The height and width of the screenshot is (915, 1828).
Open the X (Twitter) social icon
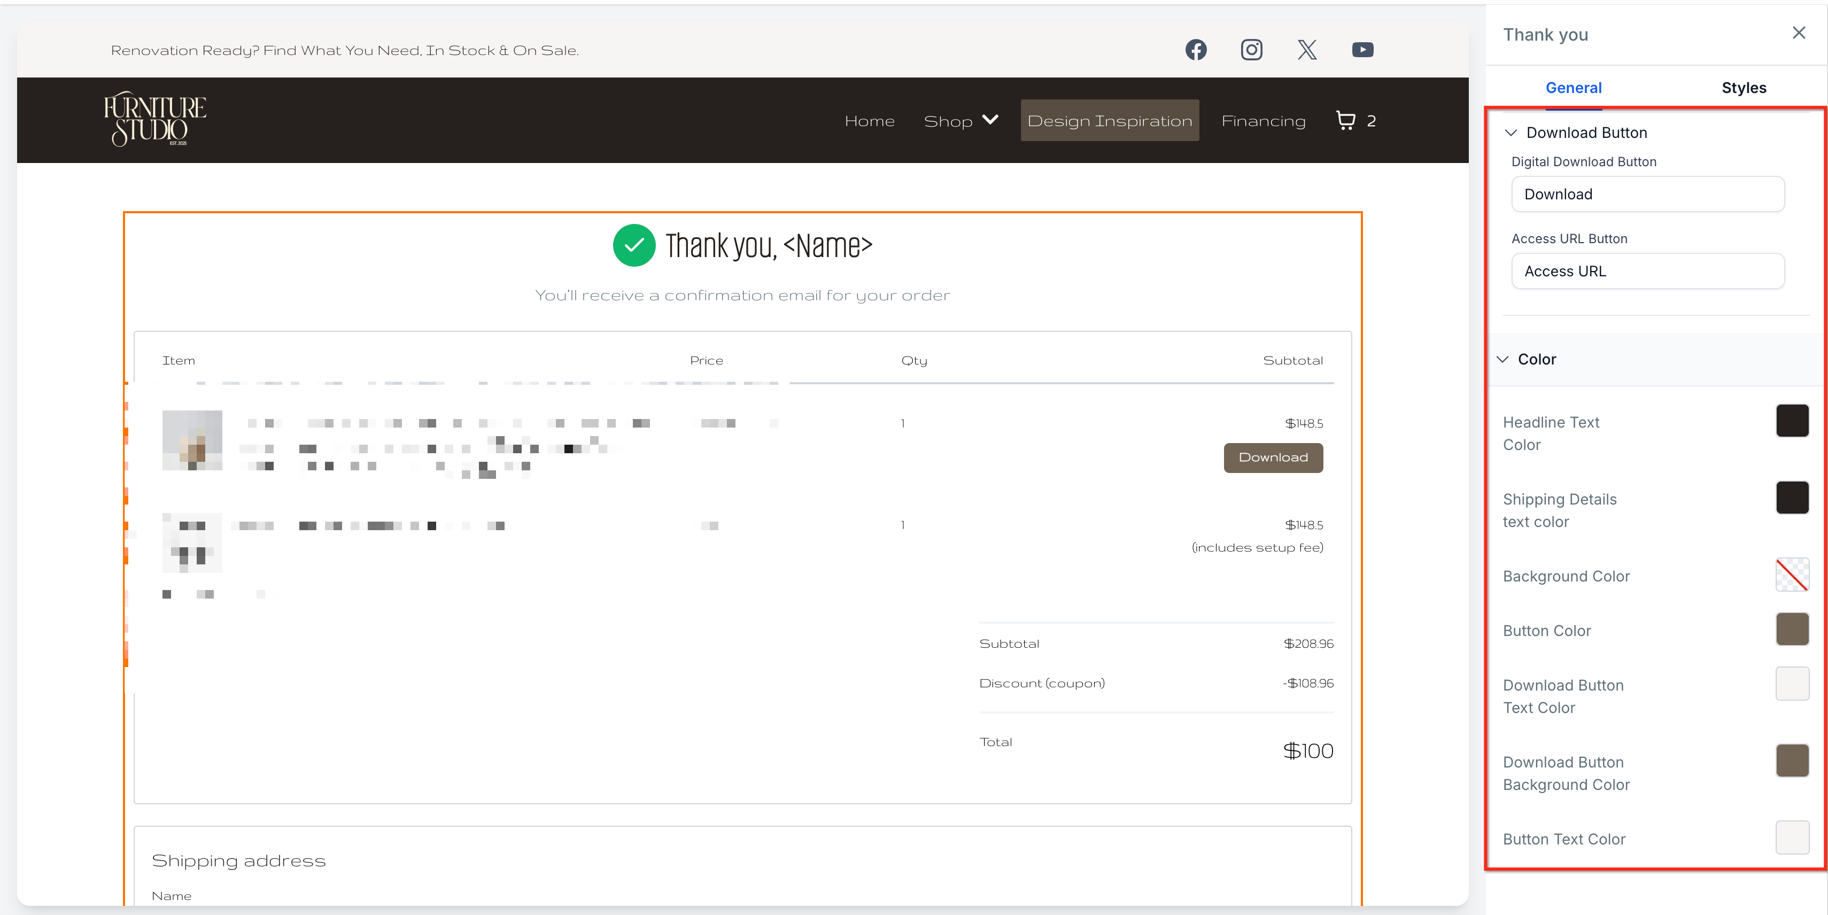pos(1306,50)
